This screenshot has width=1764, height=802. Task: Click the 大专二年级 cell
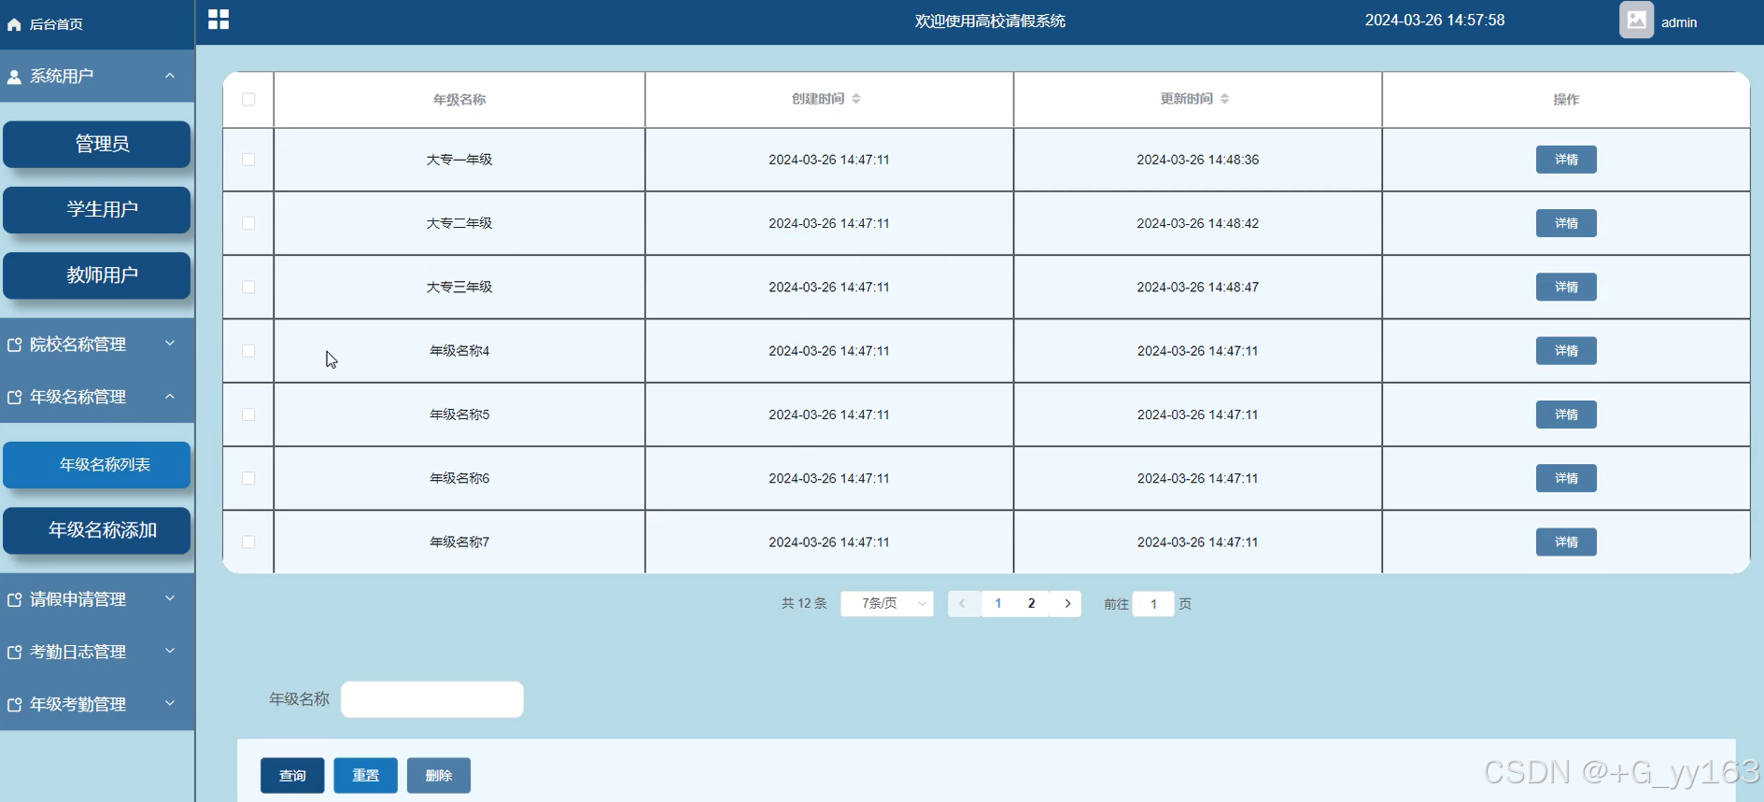[x=459, y=223]
